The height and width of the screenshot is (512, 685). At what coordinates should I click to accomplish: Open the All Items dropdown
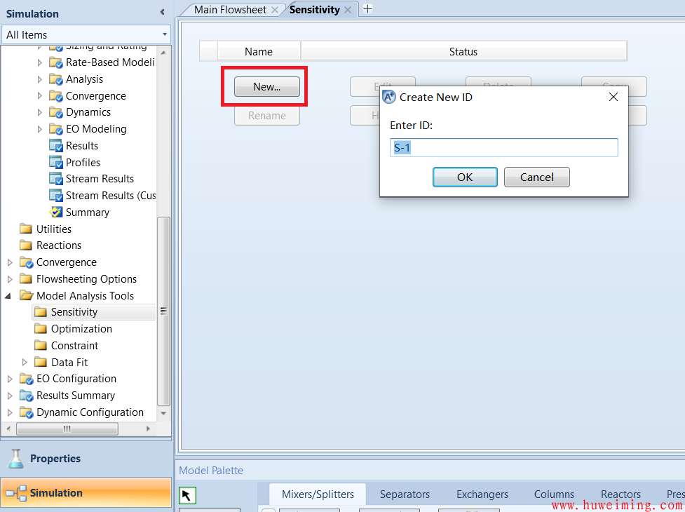pyautogui.click(x=165, y=34)
